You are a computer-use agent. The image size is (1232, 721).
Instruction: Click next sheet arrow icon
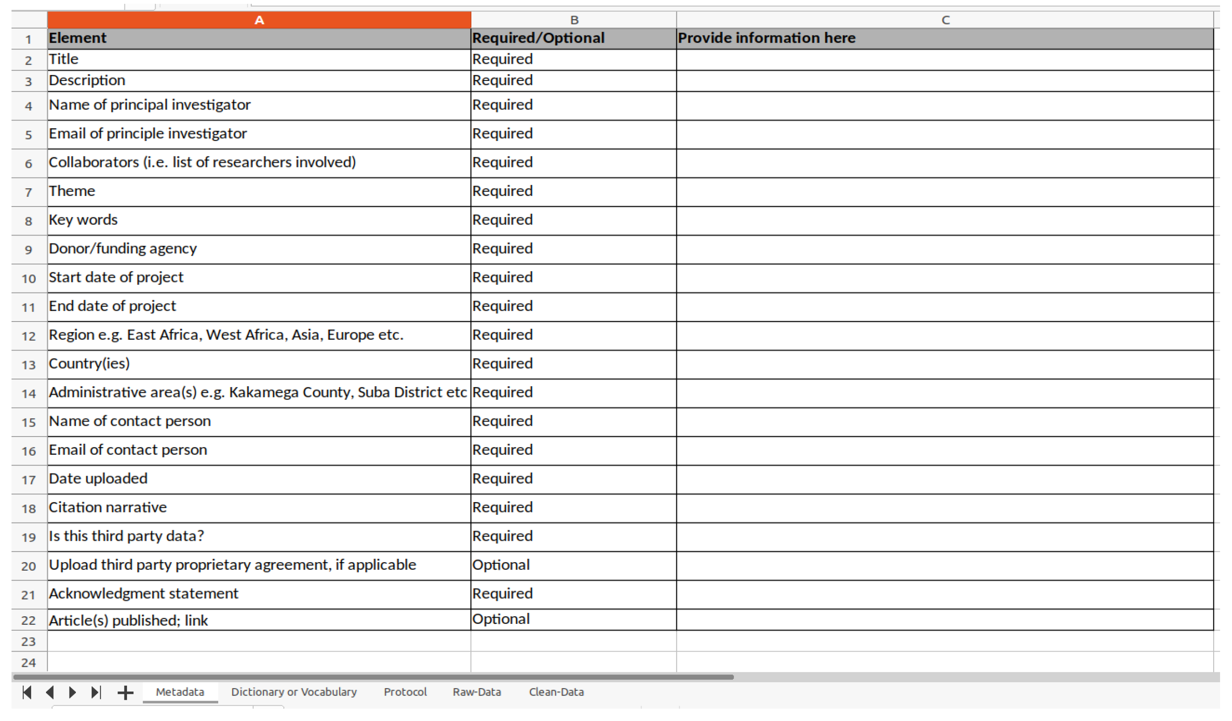pos(72,692)
